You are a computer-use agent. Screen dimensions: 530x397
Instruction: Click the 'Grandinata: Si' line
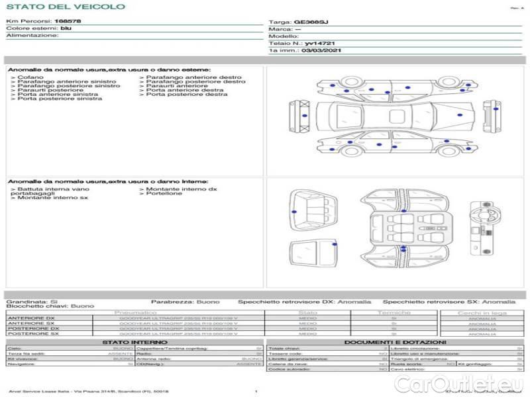pyautogui.click(x=32, y=302)
